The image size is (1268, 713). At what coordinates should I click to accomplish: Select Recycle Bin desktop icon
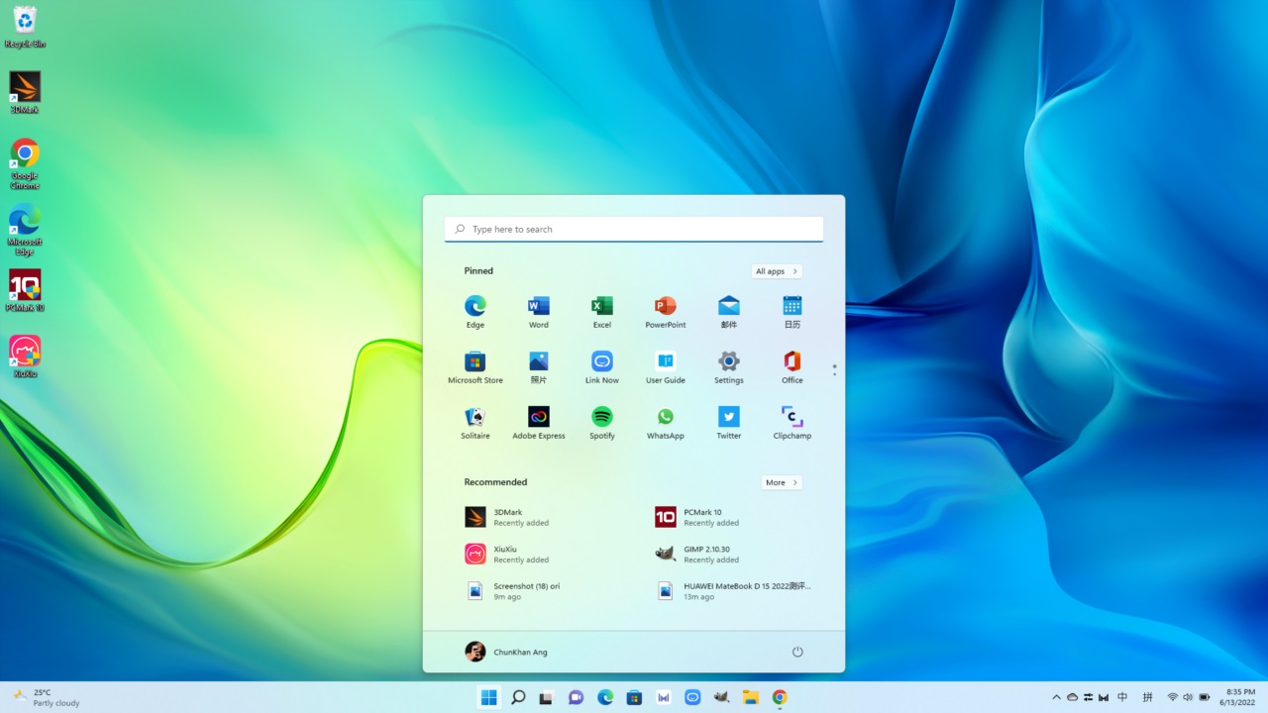tap(25, 27)
